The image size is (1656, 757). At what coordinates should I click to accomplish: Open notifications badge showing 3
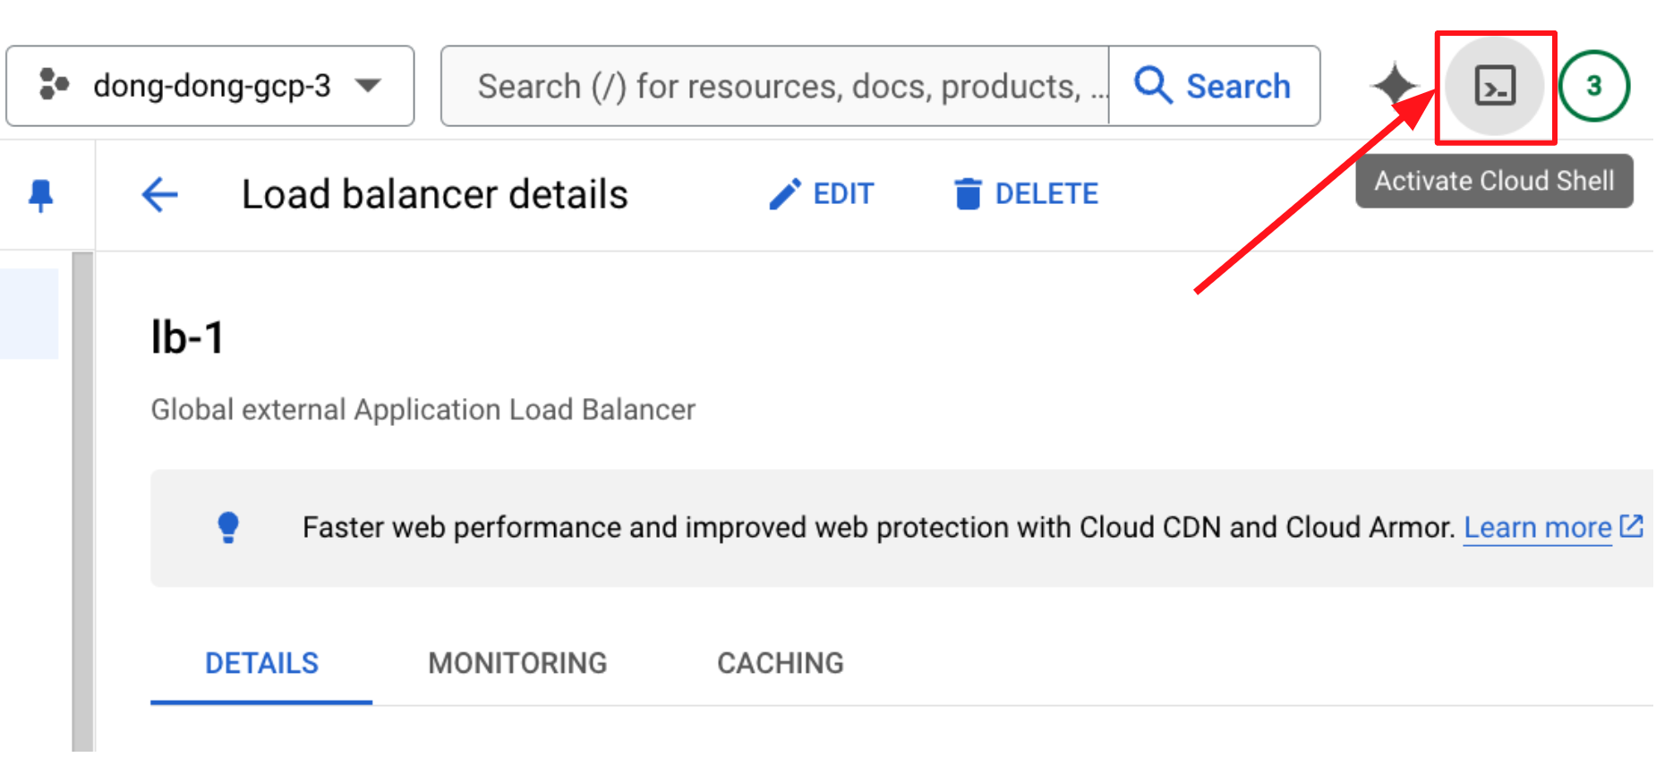[x=1593, y=87]
